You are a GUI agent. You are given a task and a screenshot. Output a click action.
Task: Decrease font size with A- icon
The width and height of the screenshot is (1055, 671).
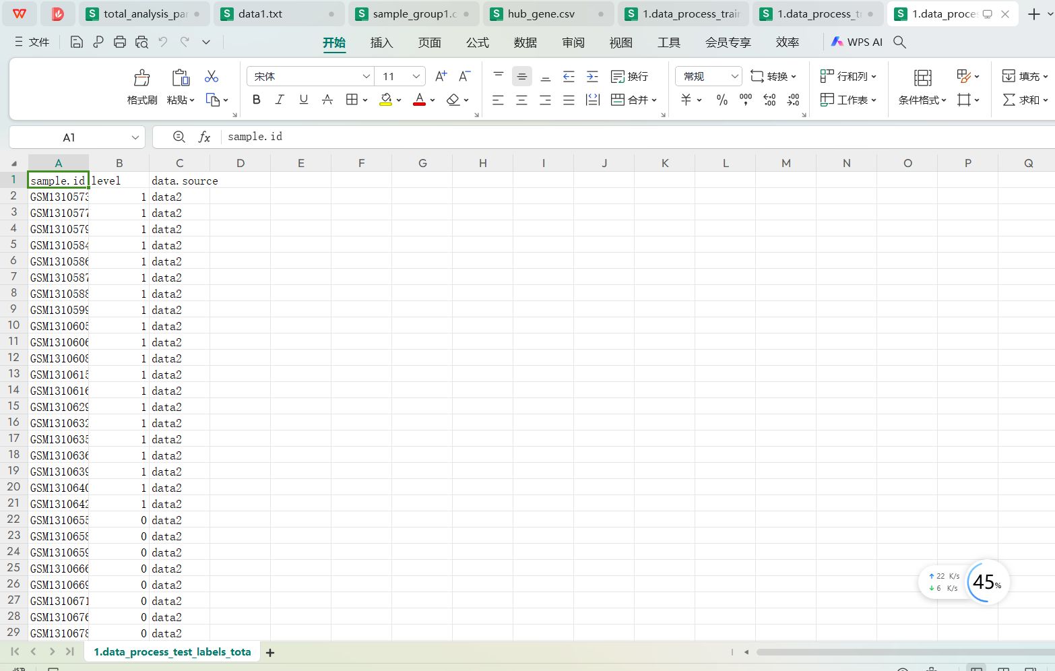click(464, 76)
